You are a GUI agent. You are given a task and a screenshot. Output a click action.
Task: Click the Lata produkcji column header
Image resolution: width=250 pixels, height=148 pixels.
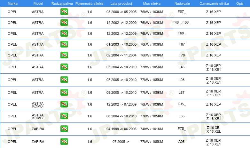121,4
